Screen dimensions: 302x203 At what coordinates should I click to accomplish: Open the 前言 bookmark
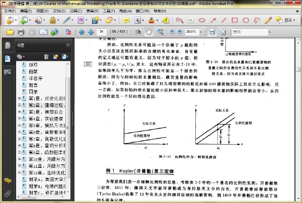pos(33,85)
